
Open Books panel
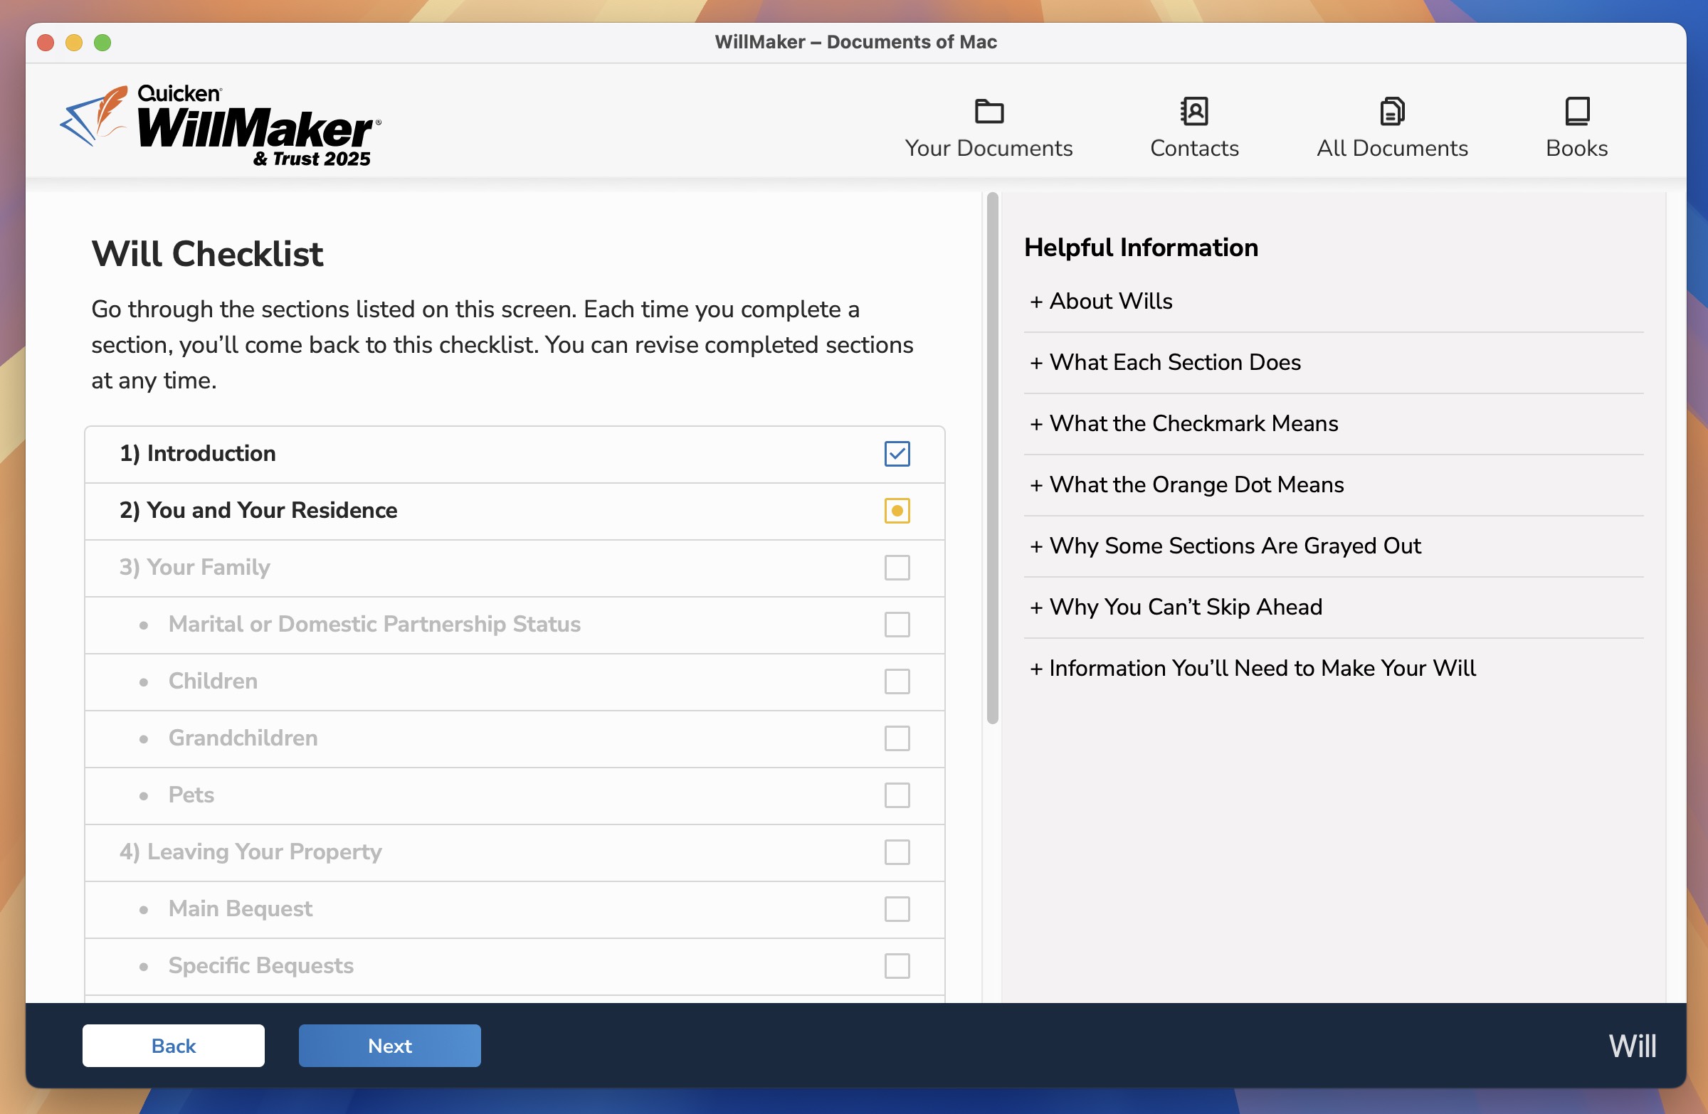pos(1576,124)
